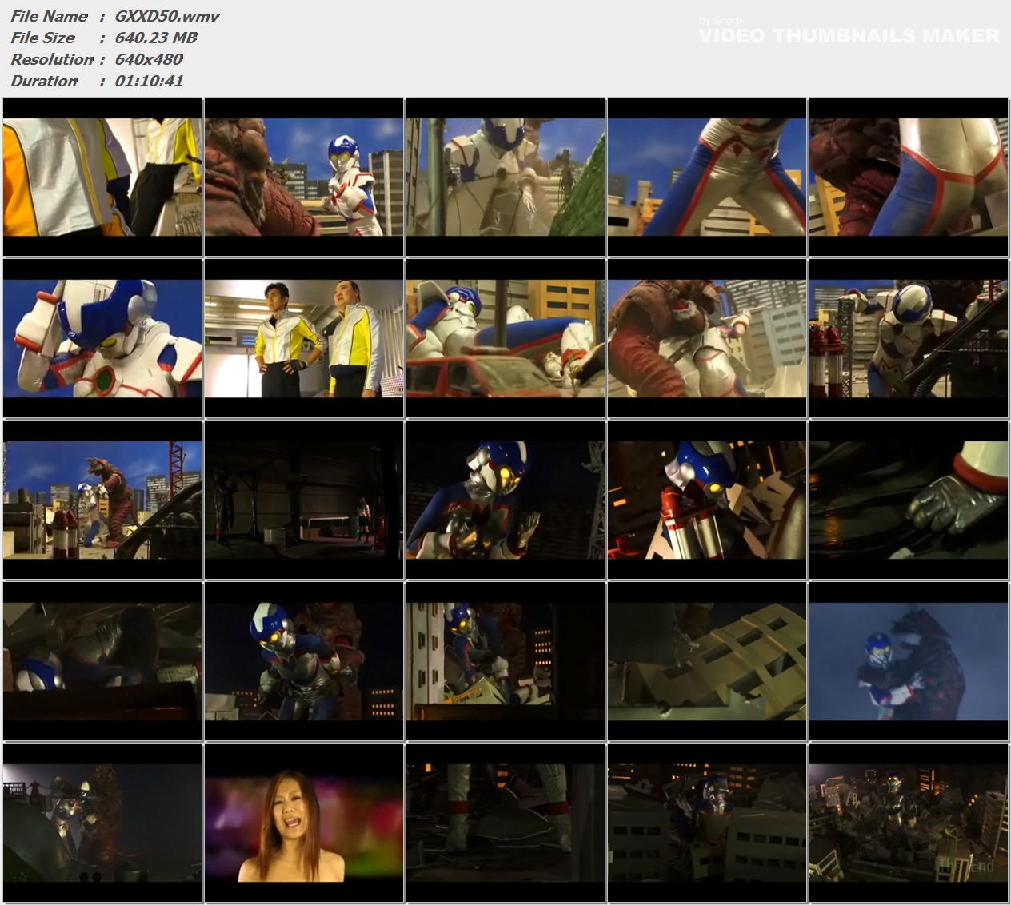Select final wide ruined city thumbnail marked End
Viewport: 1011px width, 905px height.
pos(909,823)
